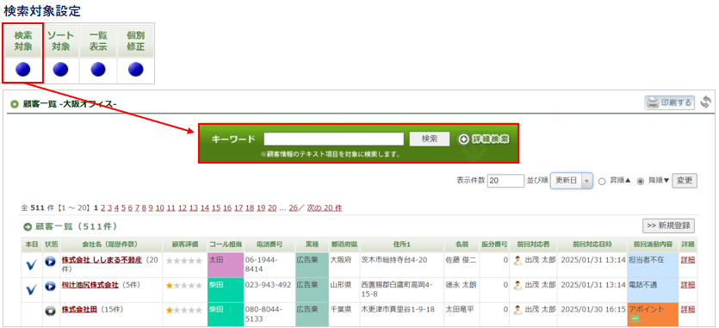Screen dimensions: 719x328
Task: Click the >> 新規登録 button
Action: pyautogui.click(x=669, y=226)
